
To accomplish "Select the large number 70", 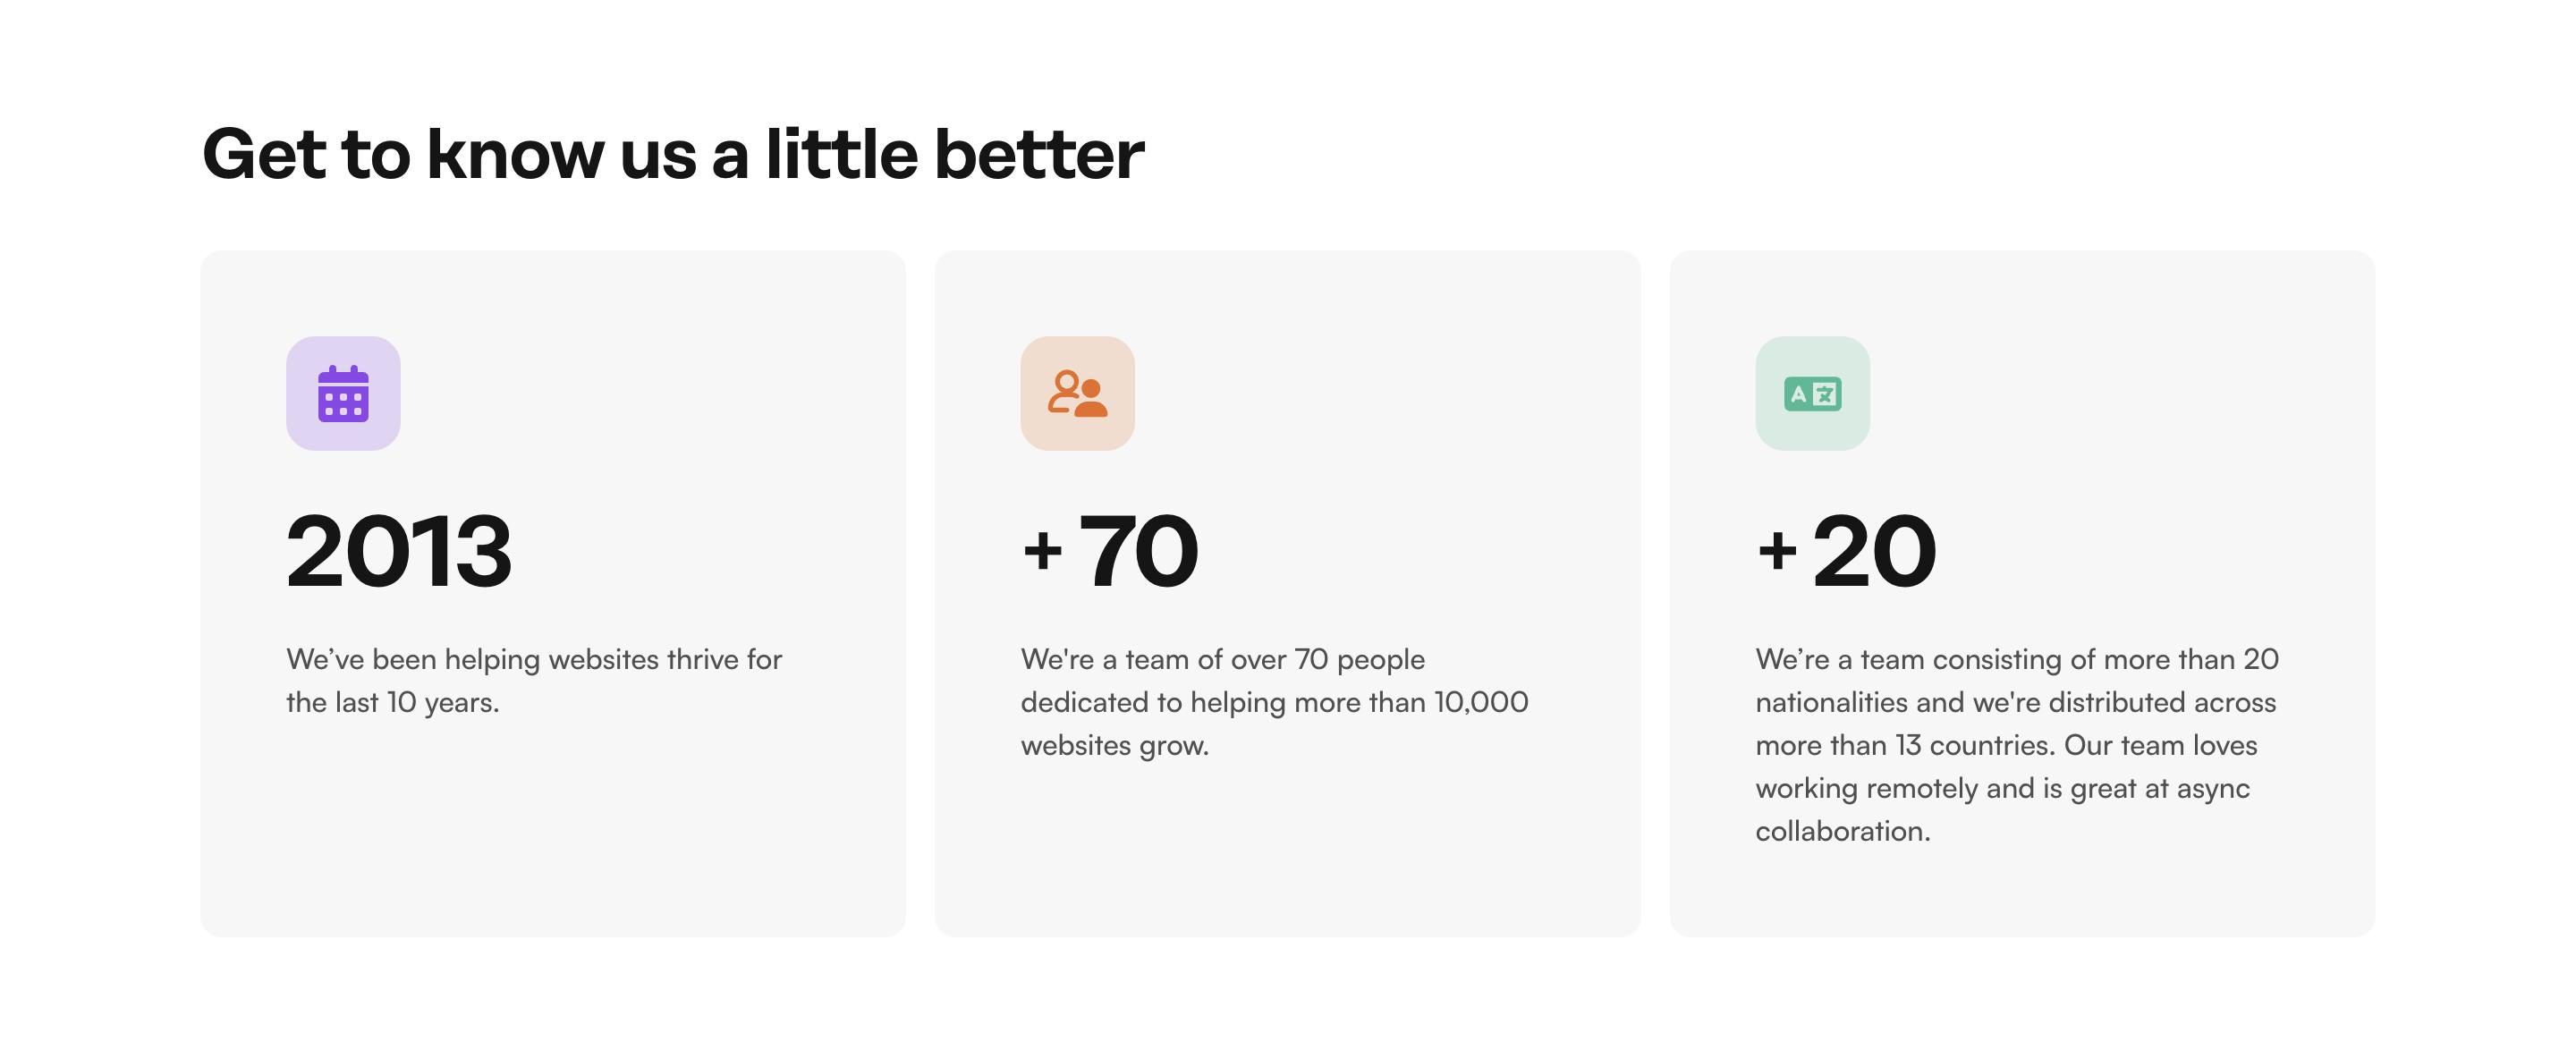I will click(x=1138, y=551).
